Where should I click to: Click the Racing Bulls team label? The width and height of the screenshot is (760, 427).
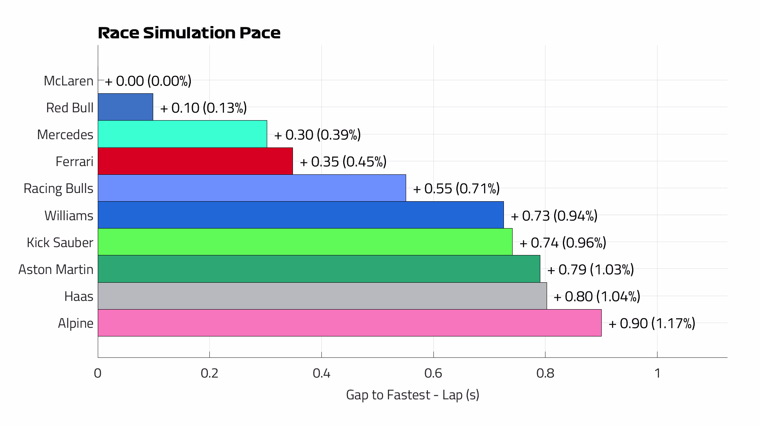59,189
